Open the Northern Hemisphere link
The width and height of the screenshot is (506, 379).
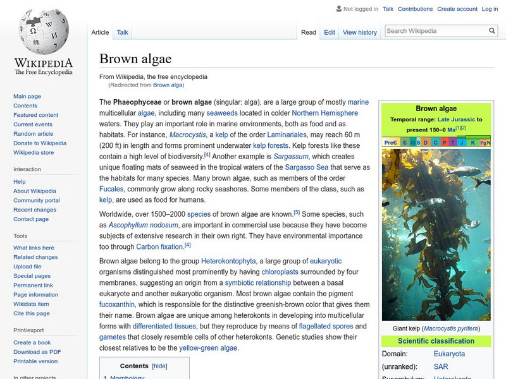click(325, 113)
